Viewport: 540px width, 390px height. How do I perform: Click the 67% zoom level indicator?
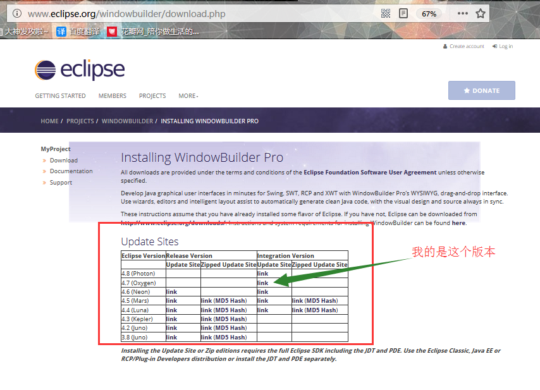click(x=429, y=14)
